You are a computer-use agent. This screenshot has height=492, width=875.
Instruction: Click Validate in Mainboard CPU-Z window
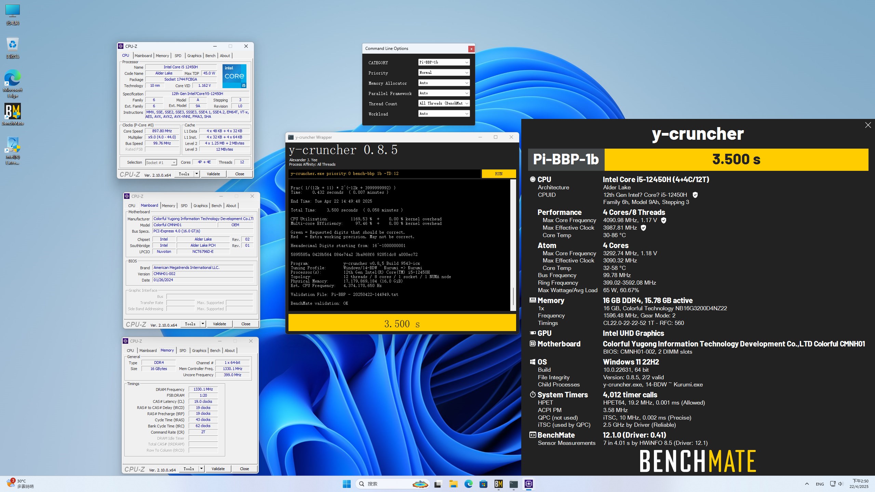(219, 324)
